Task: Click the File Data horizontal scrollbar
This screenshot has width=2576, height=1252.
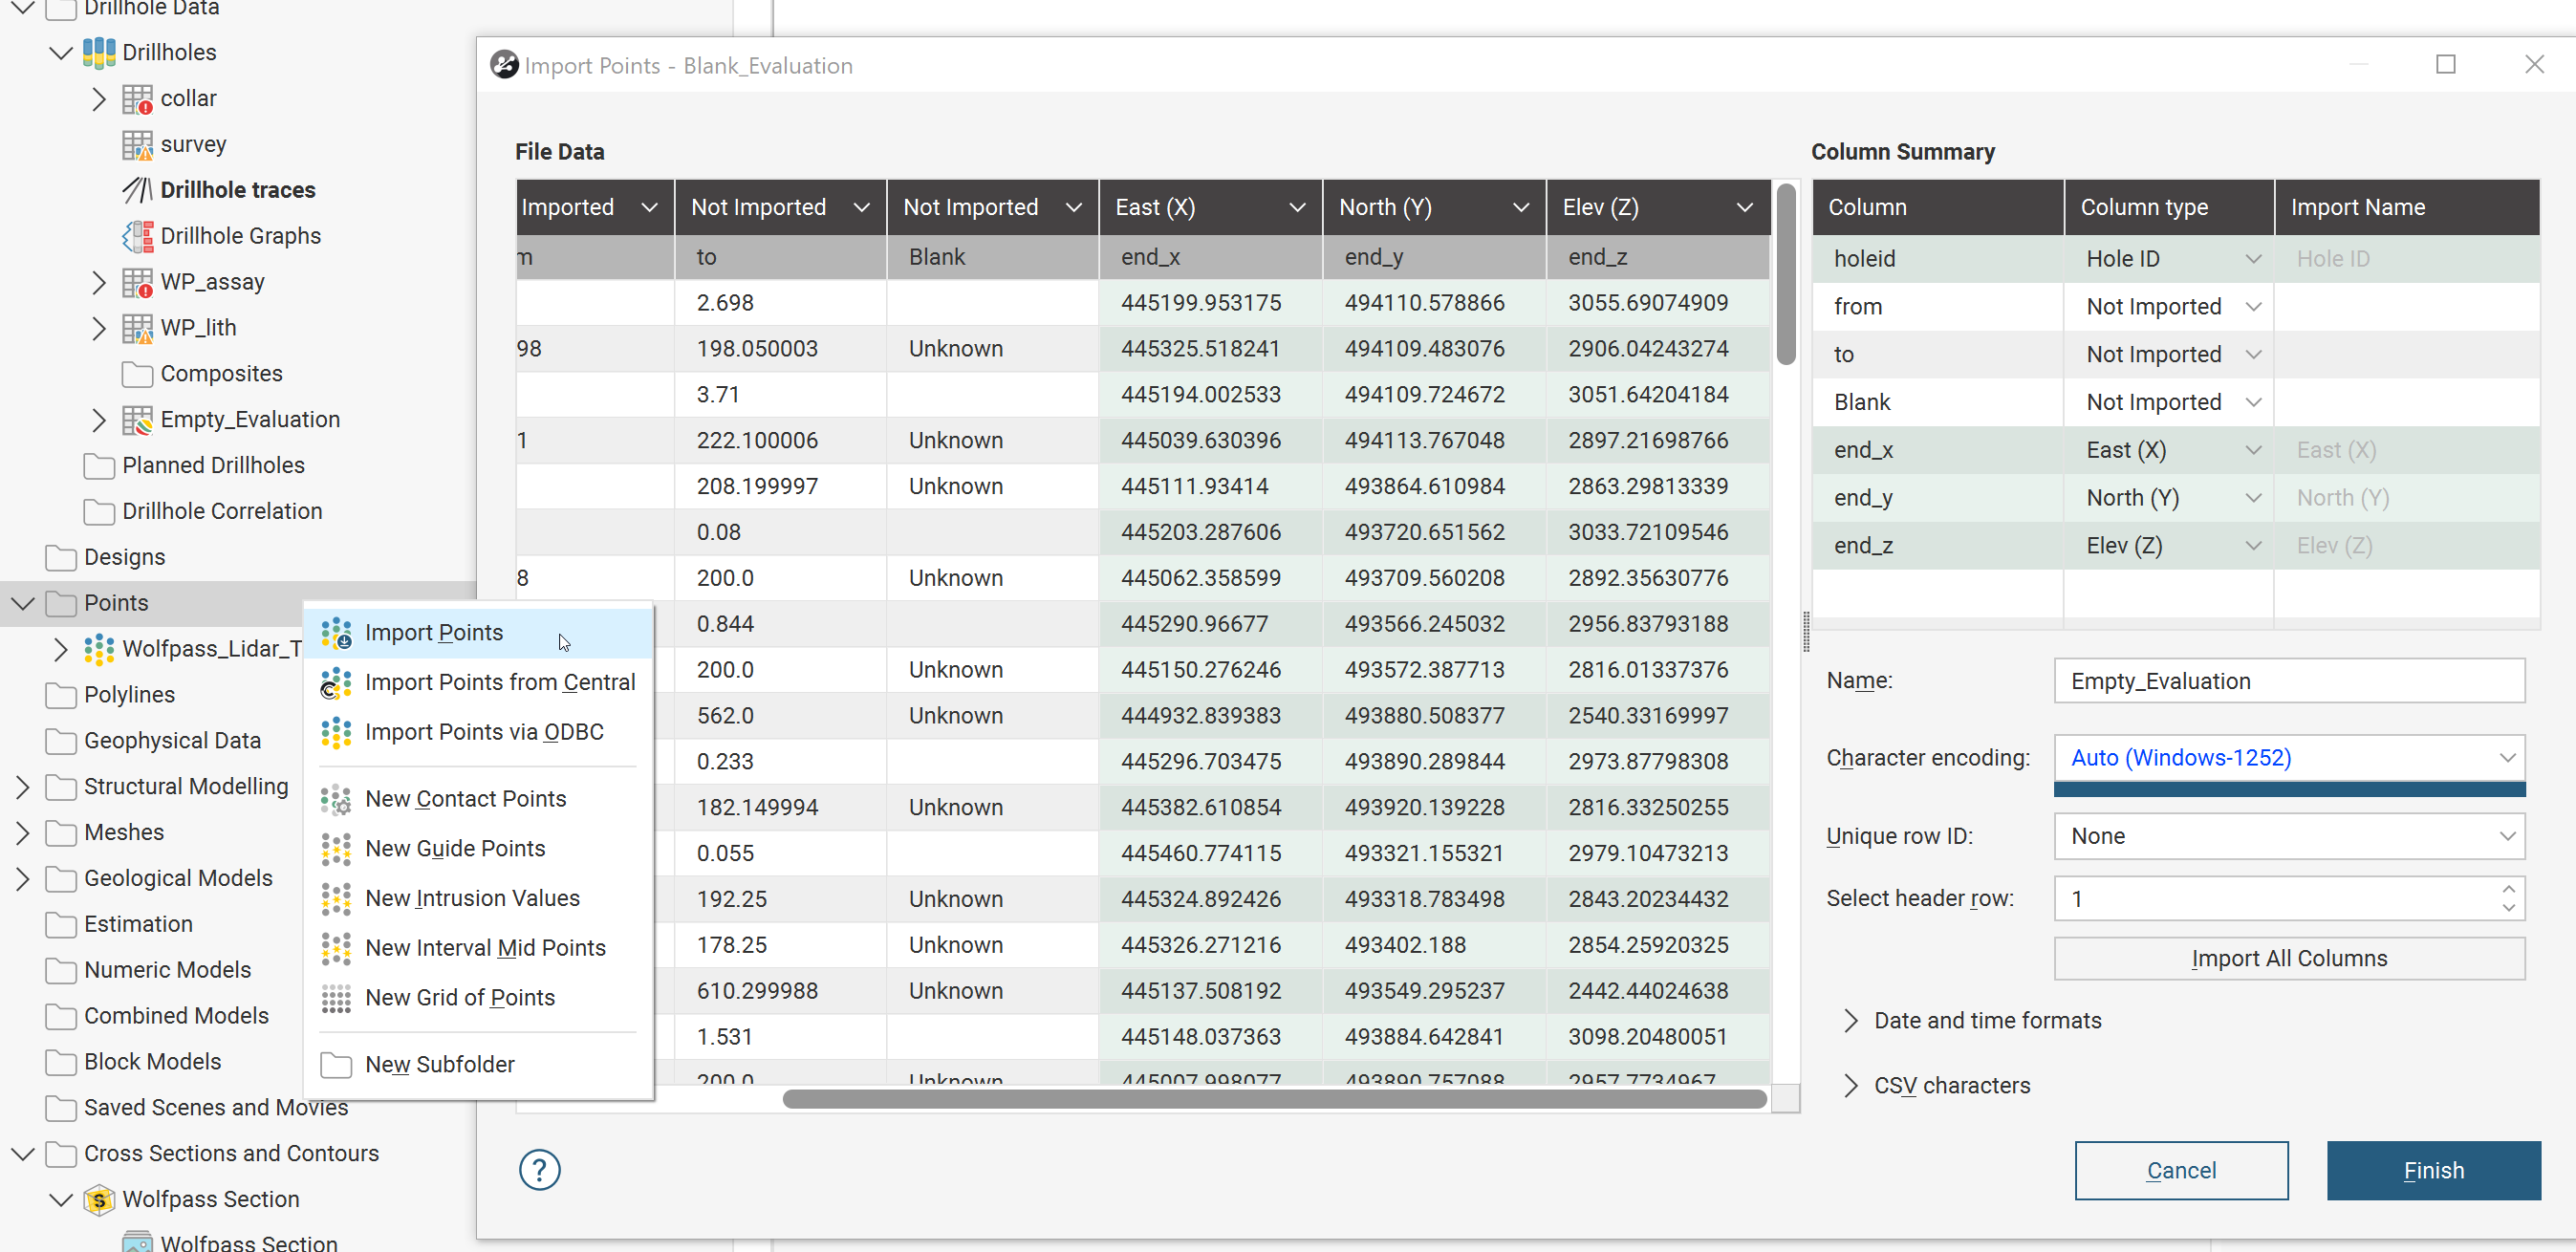Action: pyautogui.click(x=1274, y=1099)
